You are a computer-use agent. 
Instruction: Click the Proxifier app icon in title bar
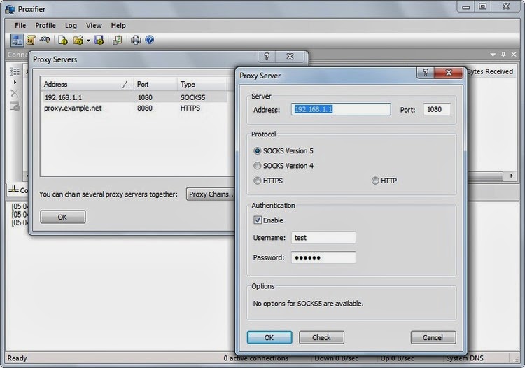coord(10,9)
